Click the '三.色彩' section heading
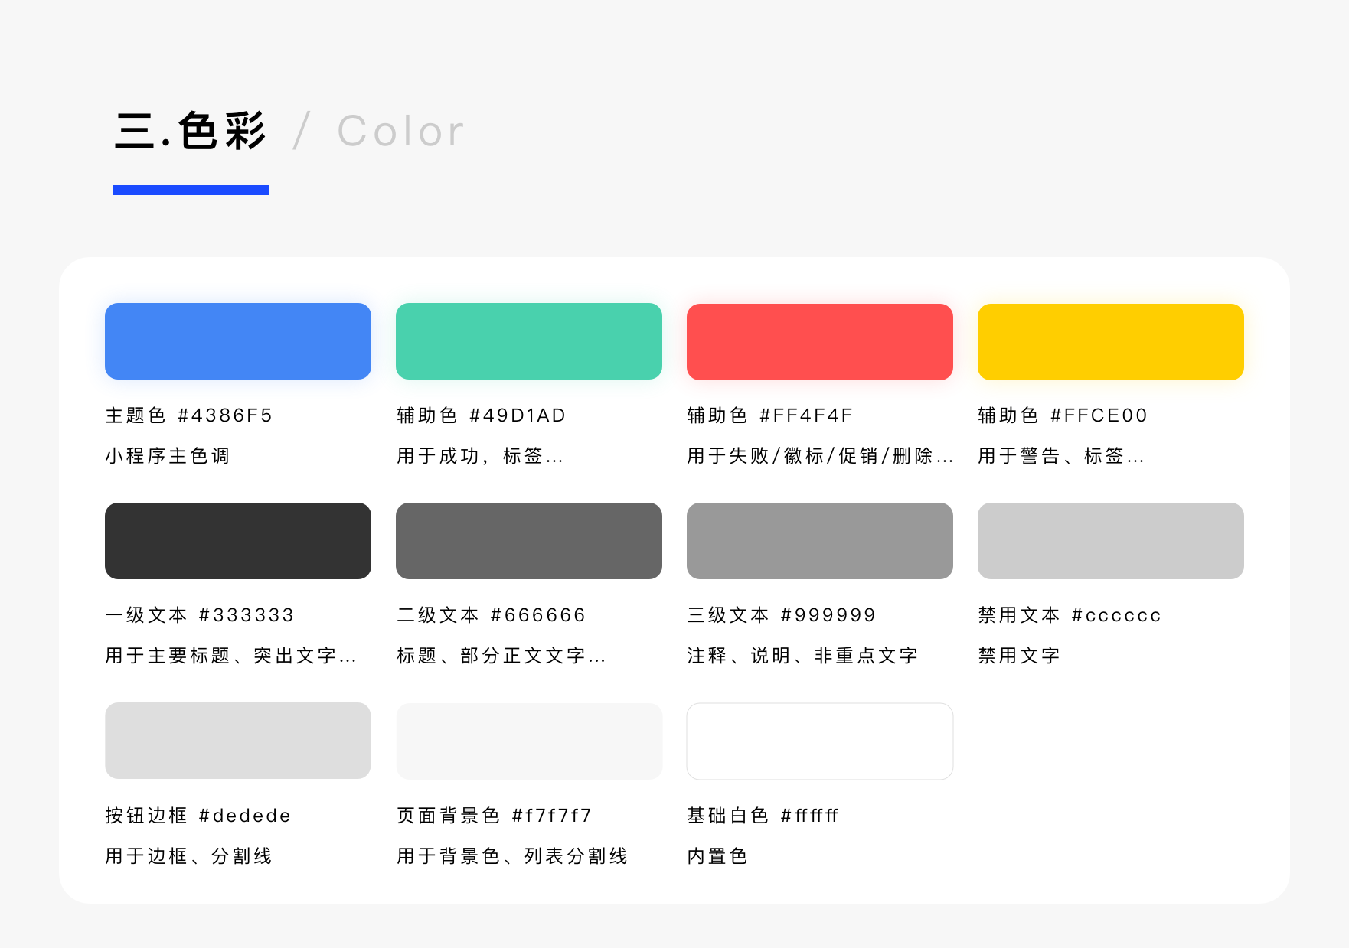The height and width of the screenshot is (948, 1349). click(x=191, y=131)
